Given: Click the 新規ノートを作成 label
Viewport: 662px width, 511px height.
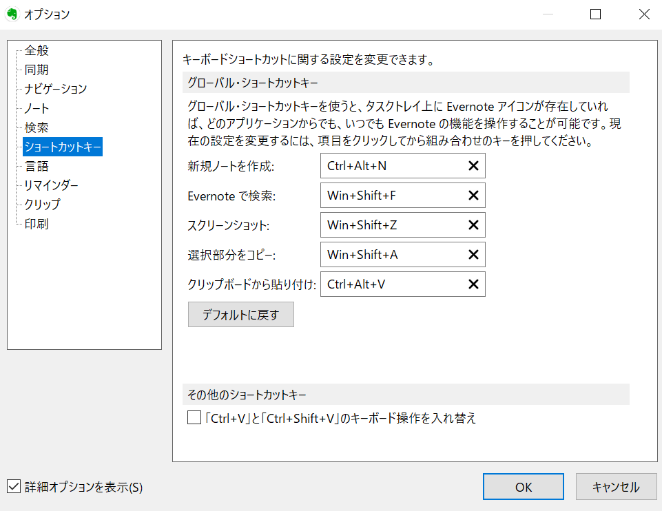Looking at the screenshot, I should pyautogui.click(x=231, y=166).
